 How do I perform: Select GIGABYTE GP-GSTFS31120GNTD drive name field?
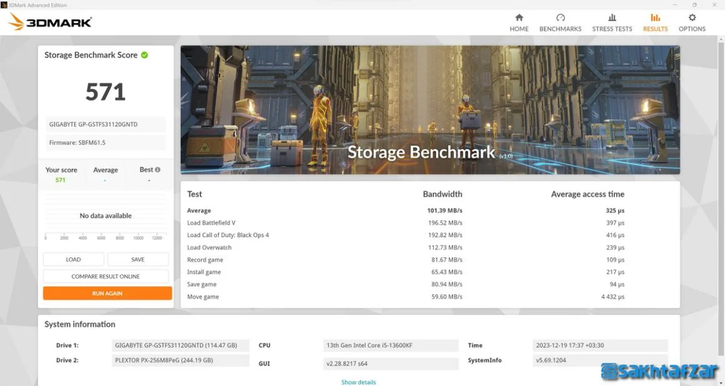coord(106,124)
